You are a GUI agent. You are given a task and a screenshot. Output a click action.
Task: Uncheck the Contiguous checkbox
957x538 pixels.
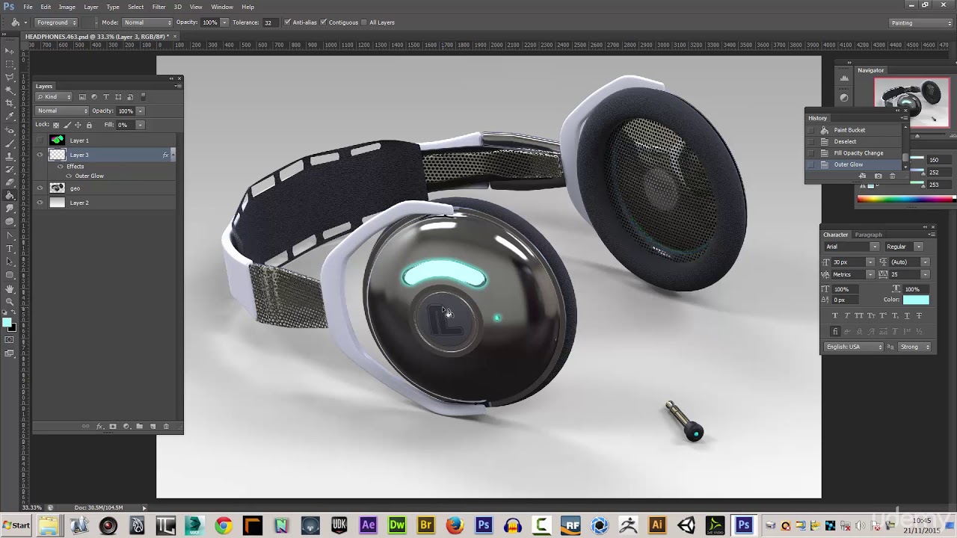pyautogui.click(x=324, y=22)
